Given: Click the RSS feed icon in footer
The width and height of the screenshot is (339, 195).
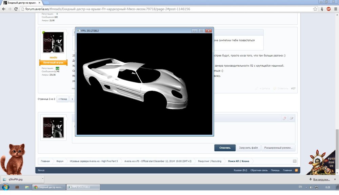Looking at the screenshot, I should pyautogui.click(x=296, y=170).
